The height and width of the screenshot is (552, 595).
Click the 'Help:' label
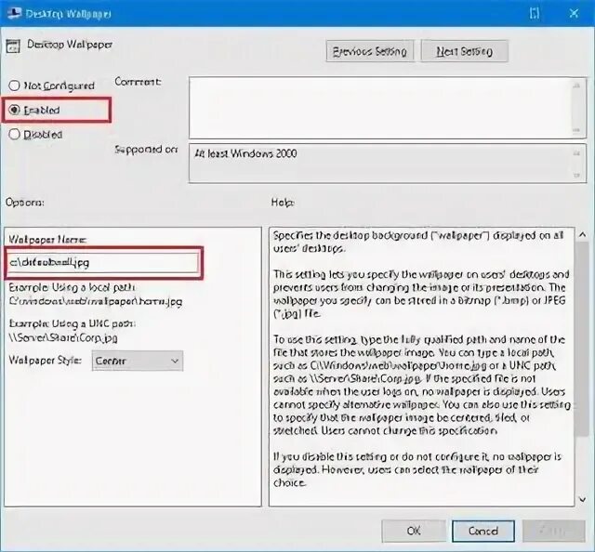coord(283,203)
